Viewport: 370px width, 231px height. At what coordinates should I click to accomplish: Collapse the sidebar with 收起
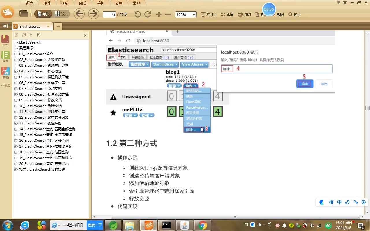pos(5,85)
